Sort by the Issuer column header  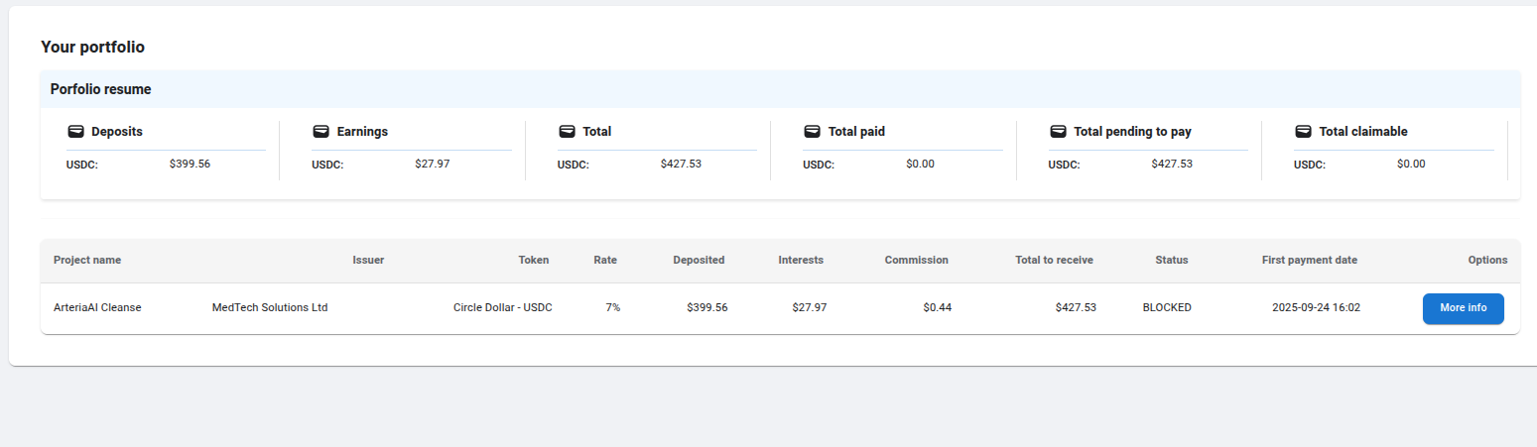click(368, 261)
